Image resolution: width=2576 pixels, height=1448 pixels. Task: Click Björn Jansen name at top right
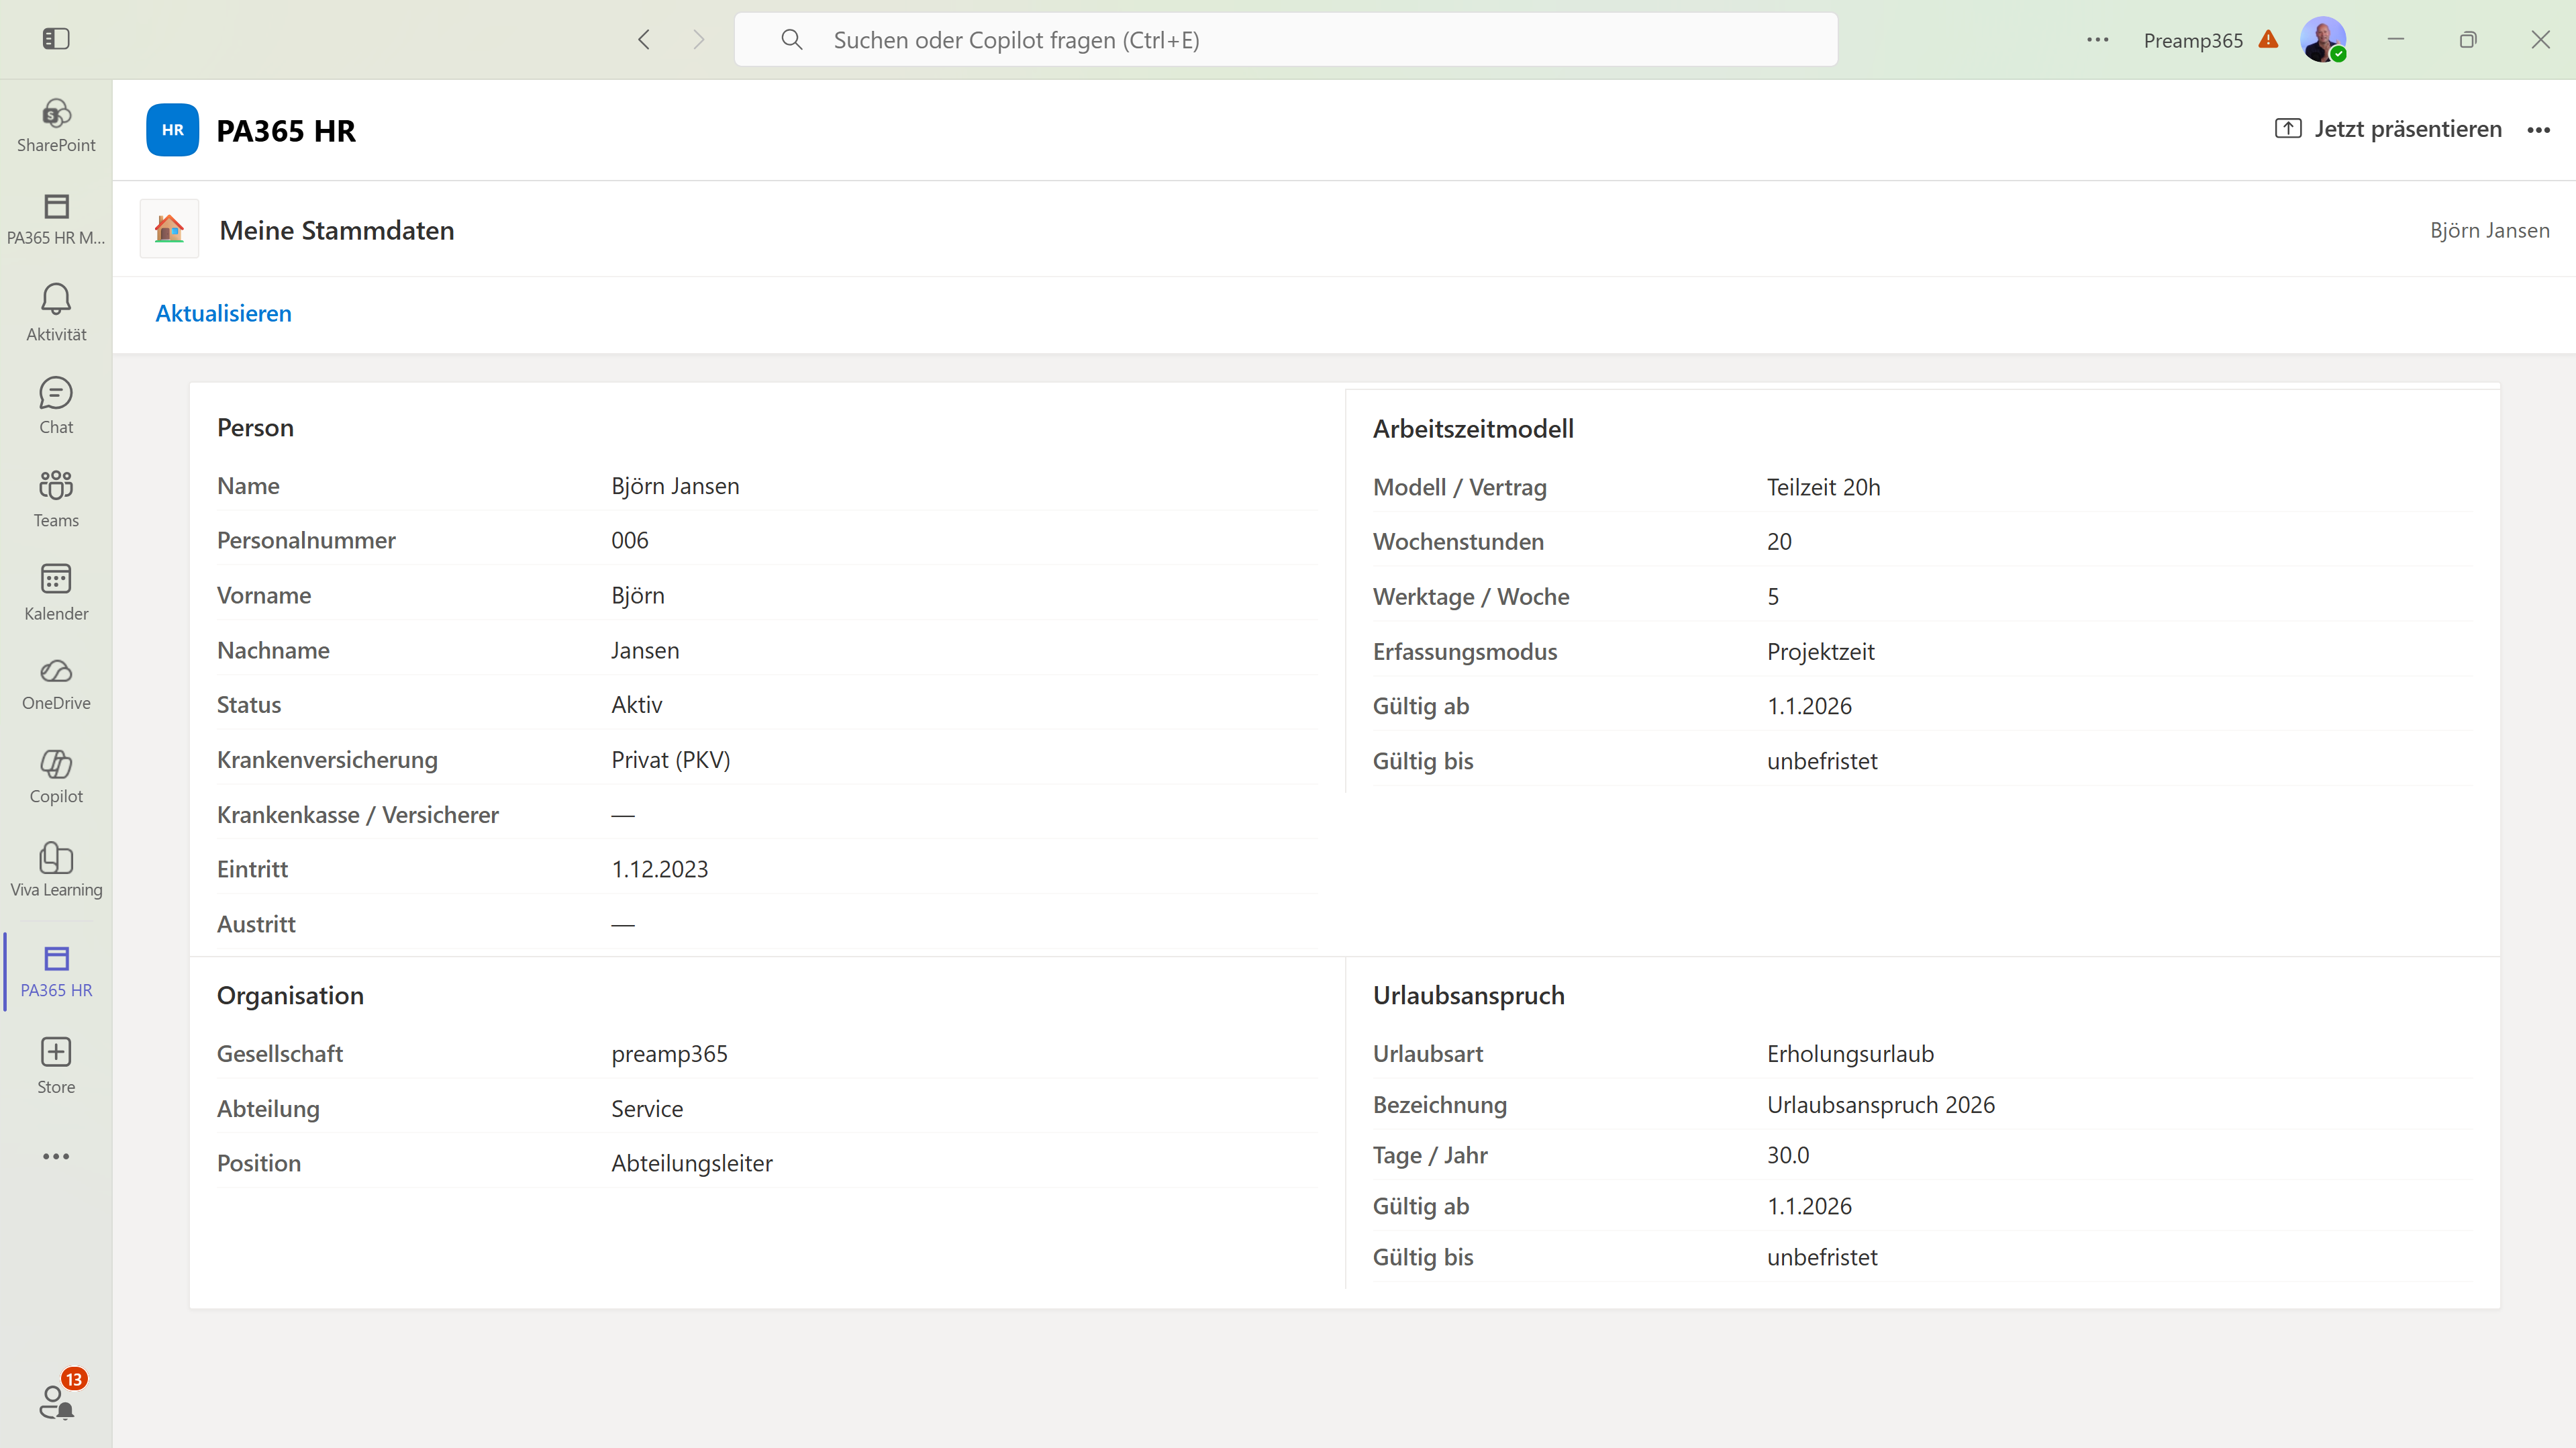(2489, 230)
